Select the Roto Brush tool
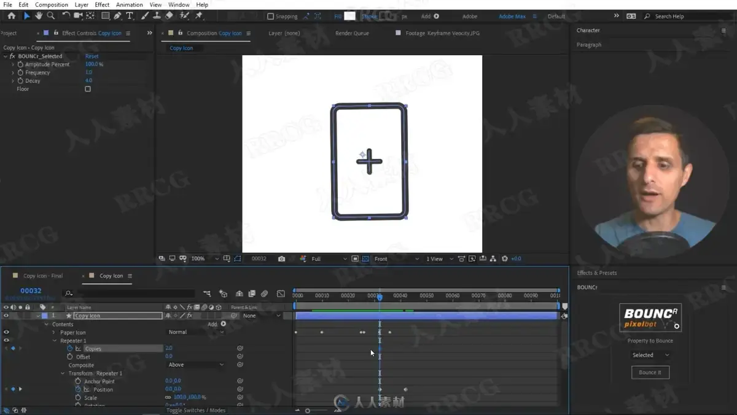This screenshot has height=415, width=737. click(184, 16)
